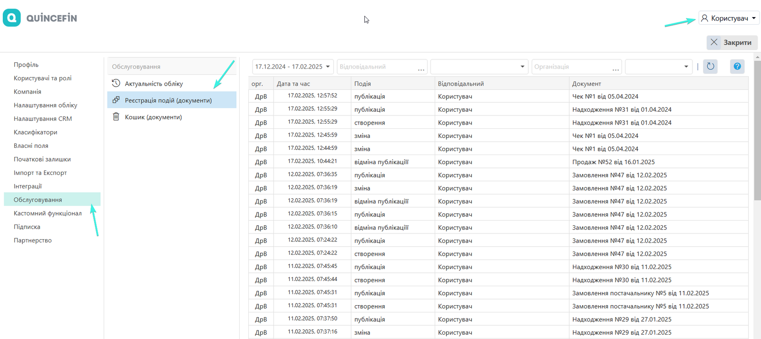Click the Кошик trash bin icon
This screenshot has height=339, width=761.
coord(116,117)
